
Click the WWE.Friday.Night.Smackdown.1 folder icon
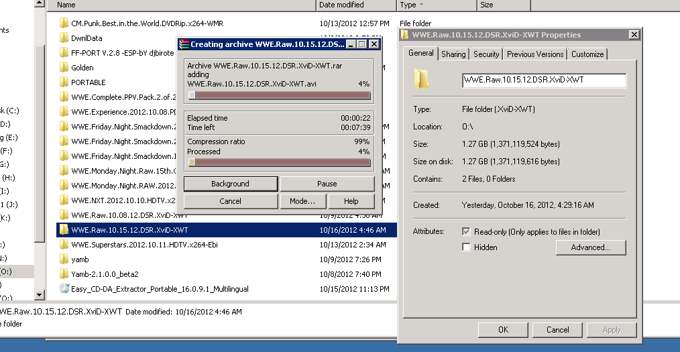coord(64,156)
